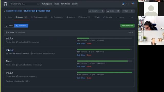The image size is (164, 92).
Task: Switch to the Security tab
Action: [108, 17]
